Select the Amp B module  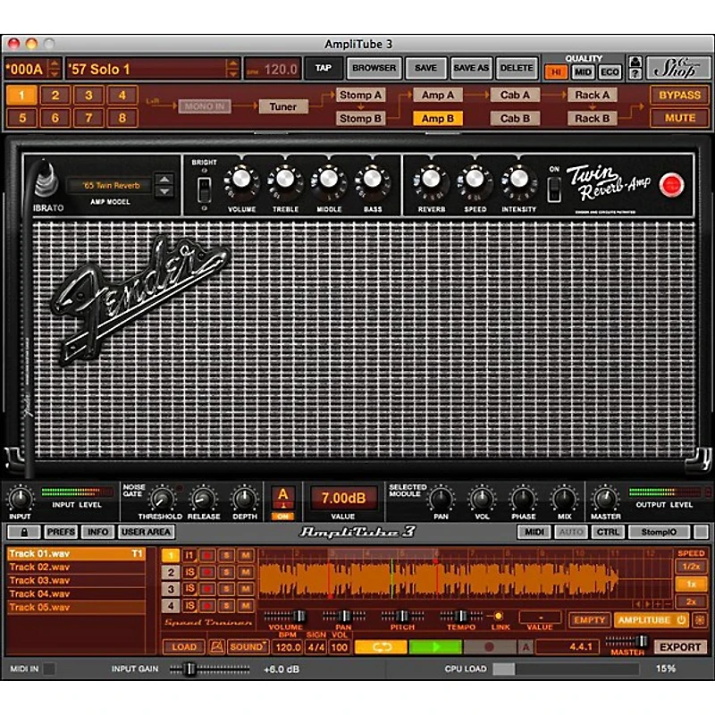[x=437, y=119]
